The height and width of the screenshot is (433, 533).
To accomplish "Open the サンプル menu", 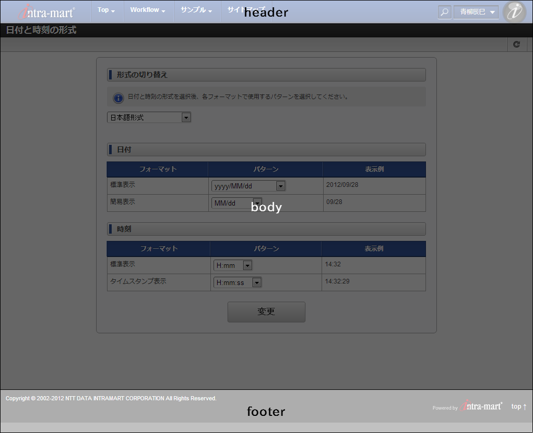I will tap(196, 10).
